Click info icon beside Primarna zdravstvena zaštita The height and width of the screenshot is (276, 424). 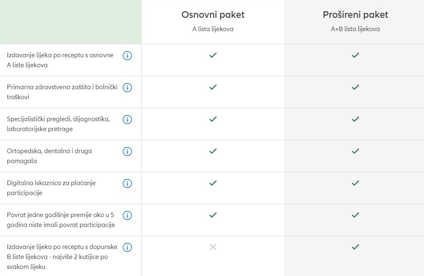pos(127,88)
